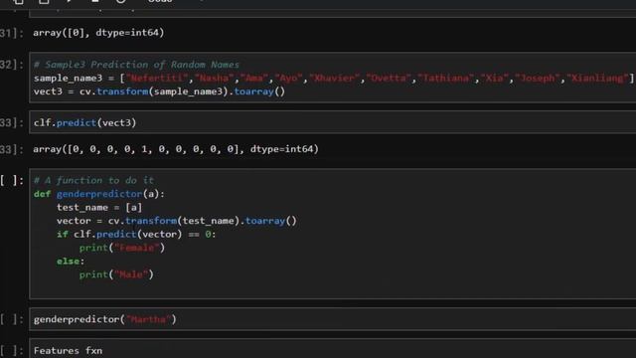Click the input prompt number 32

tap(11, 65)
